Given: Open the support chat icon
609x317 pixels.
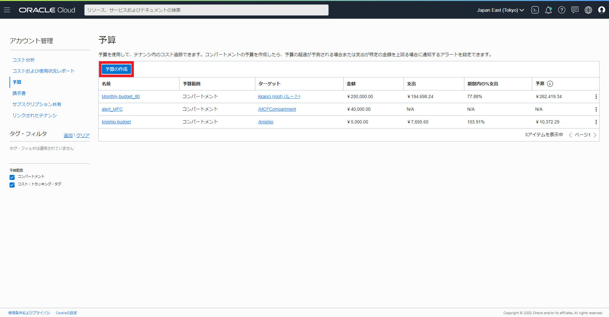Looking at the screenshot, I should 575,10.
